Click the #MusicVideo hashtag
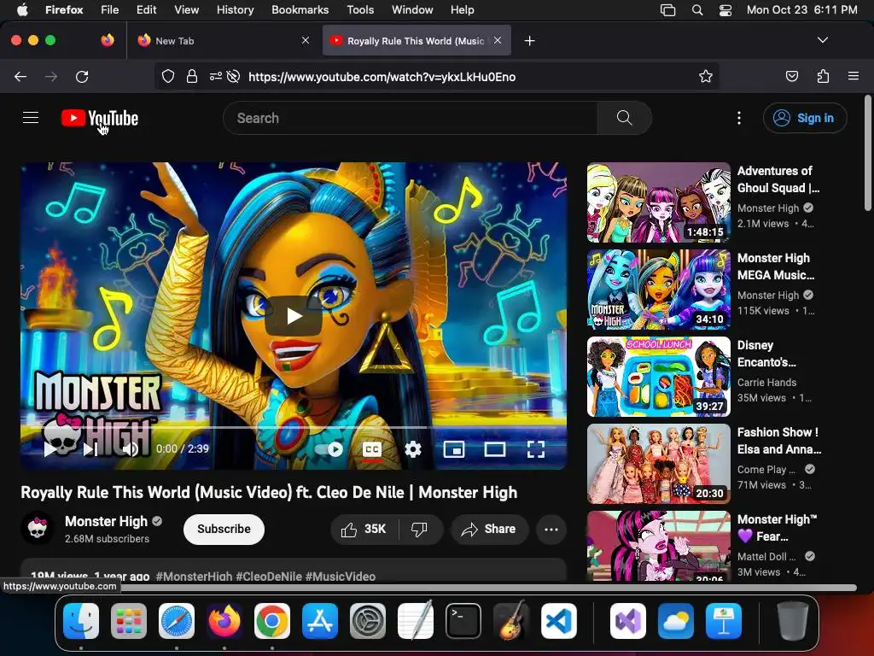Viewport: 874px width, 656px height. [340, 577]
